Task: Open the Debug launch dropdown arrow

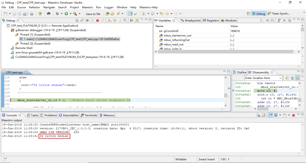Action: pos(62,14)
